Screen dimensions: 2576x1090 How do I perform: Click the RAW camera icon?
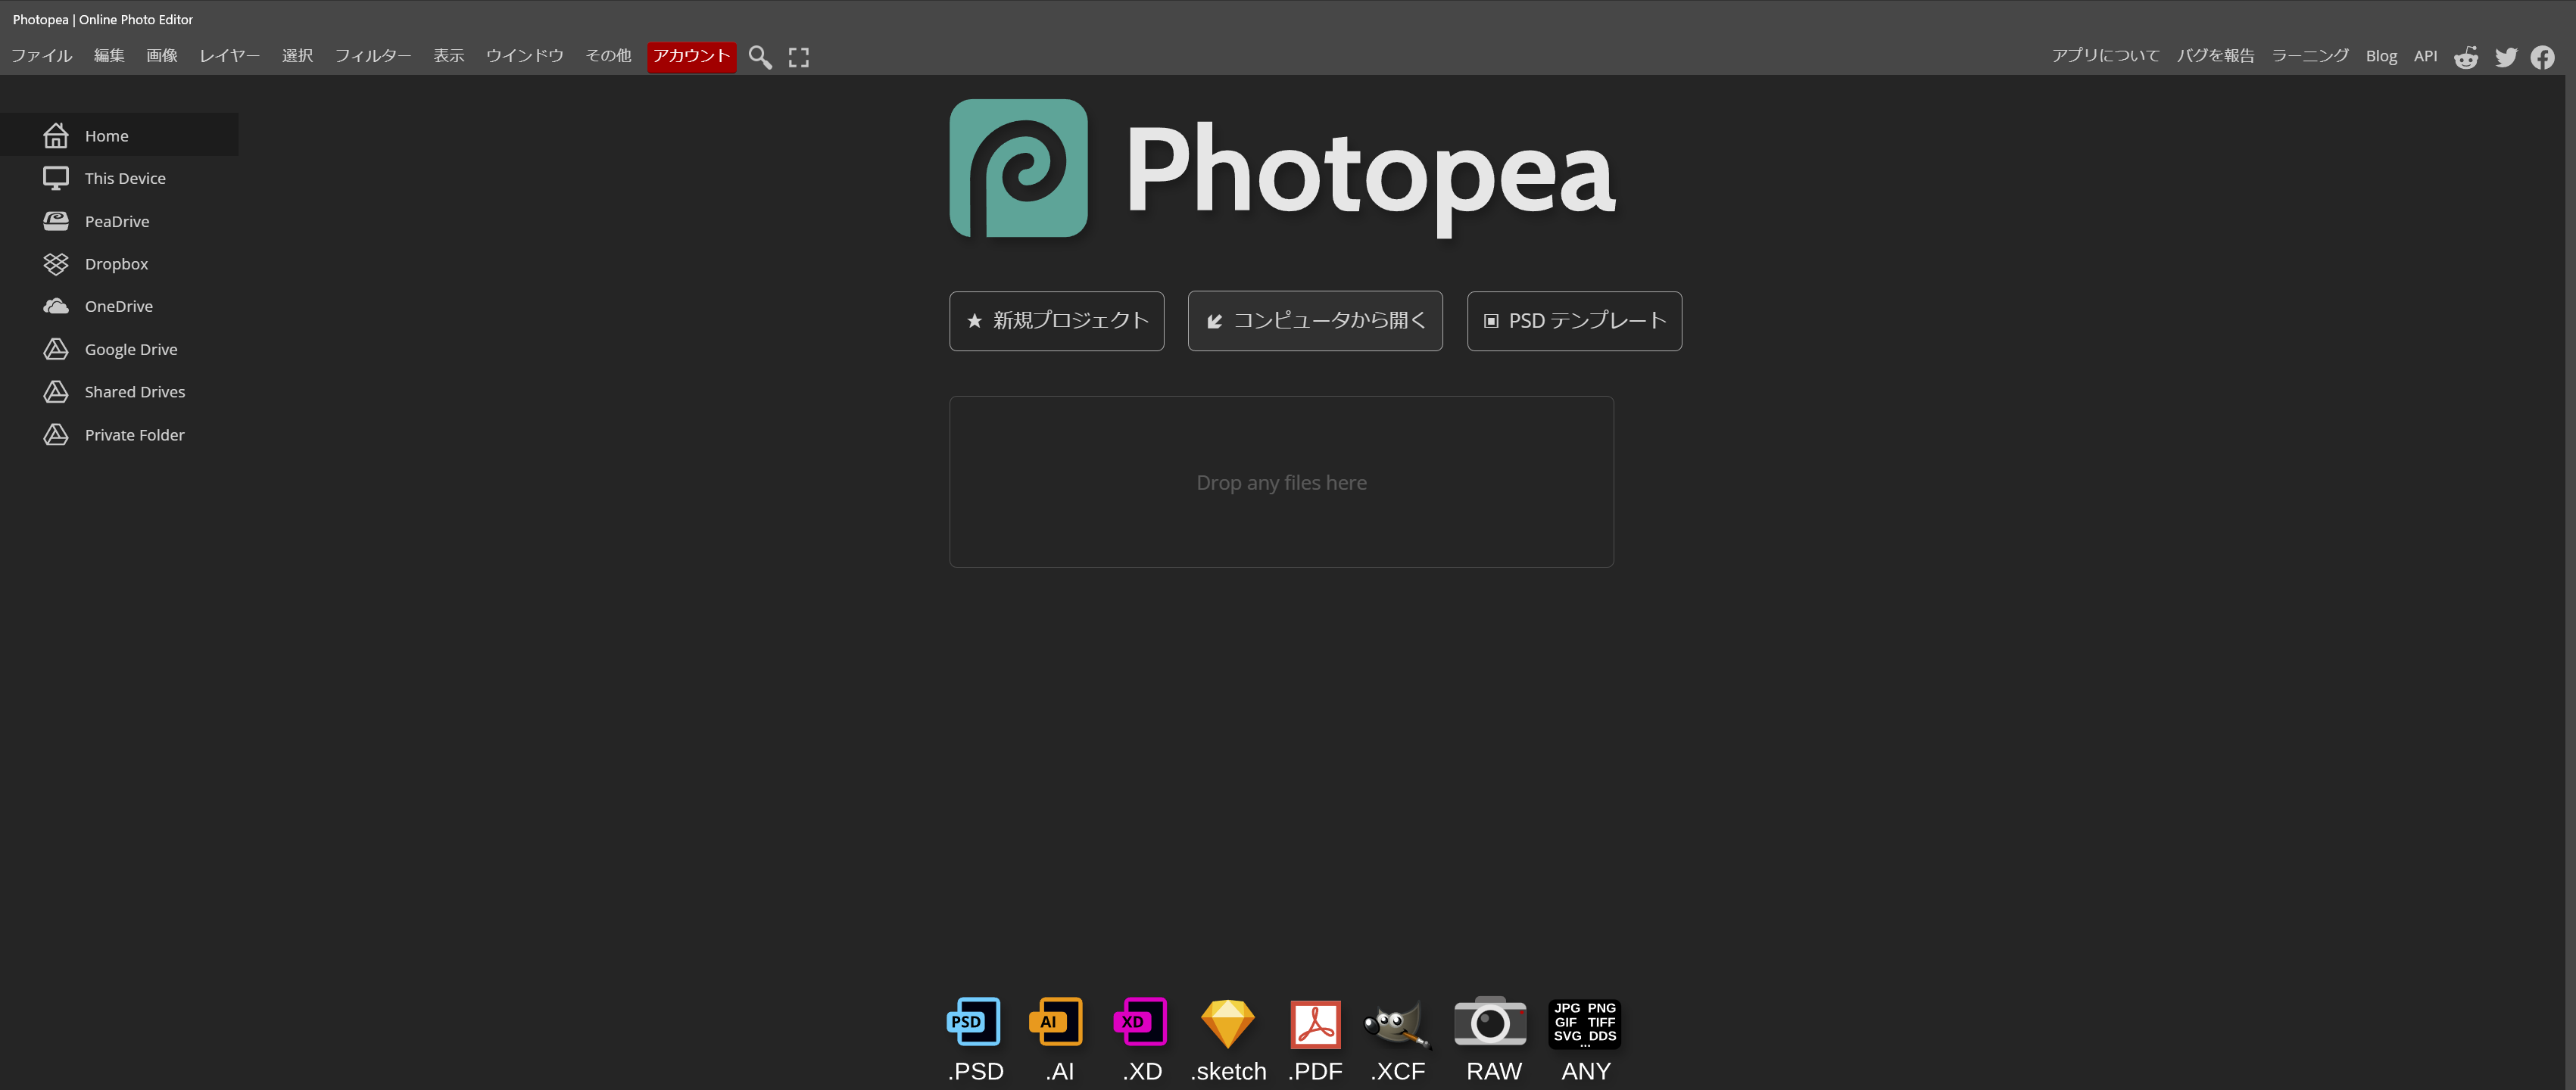[x=1490, y=1022]
